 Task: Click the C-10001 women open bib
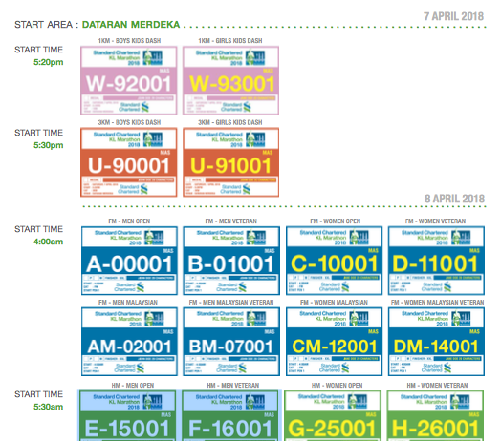click(x=334, y=261)
